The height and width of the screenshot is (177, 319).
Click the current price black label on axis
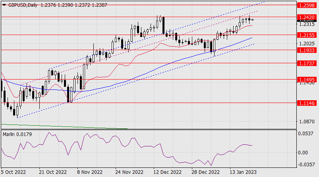307,20
